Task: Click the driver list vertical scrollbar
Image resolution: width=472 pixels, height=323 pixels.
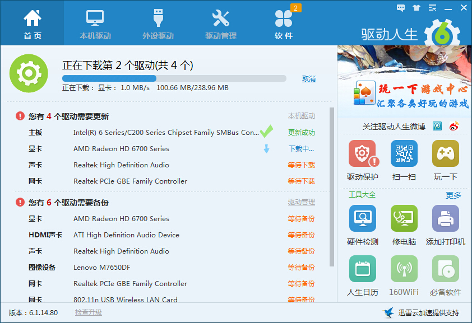Action: (x=332, y=187)
